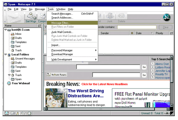Open Password Manager submenu
This screenshot has height=120, width=178.
[72, 50]
